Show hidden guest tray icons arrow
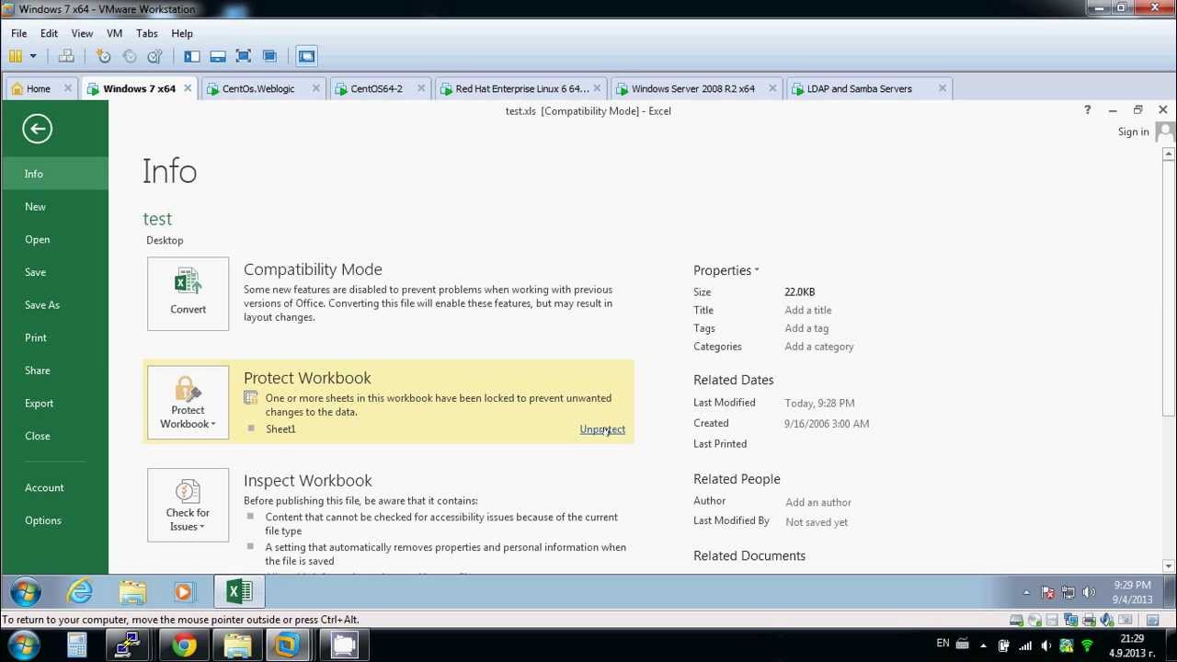 coord(1026,593)
